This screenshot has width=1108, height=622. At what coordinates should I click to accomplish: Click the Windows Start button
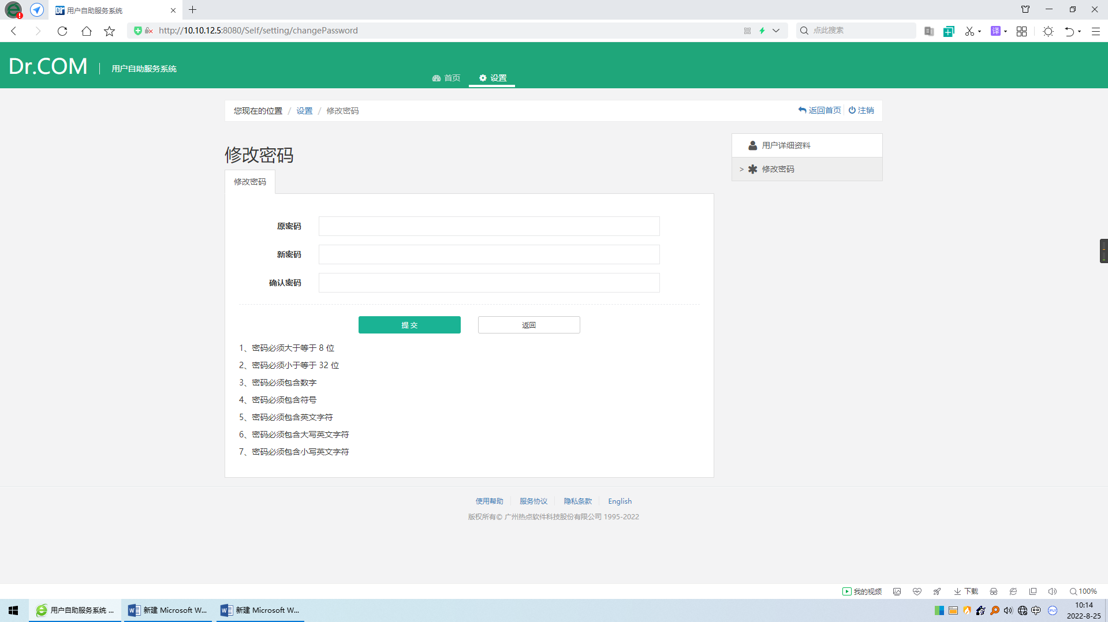click(13, 610)
